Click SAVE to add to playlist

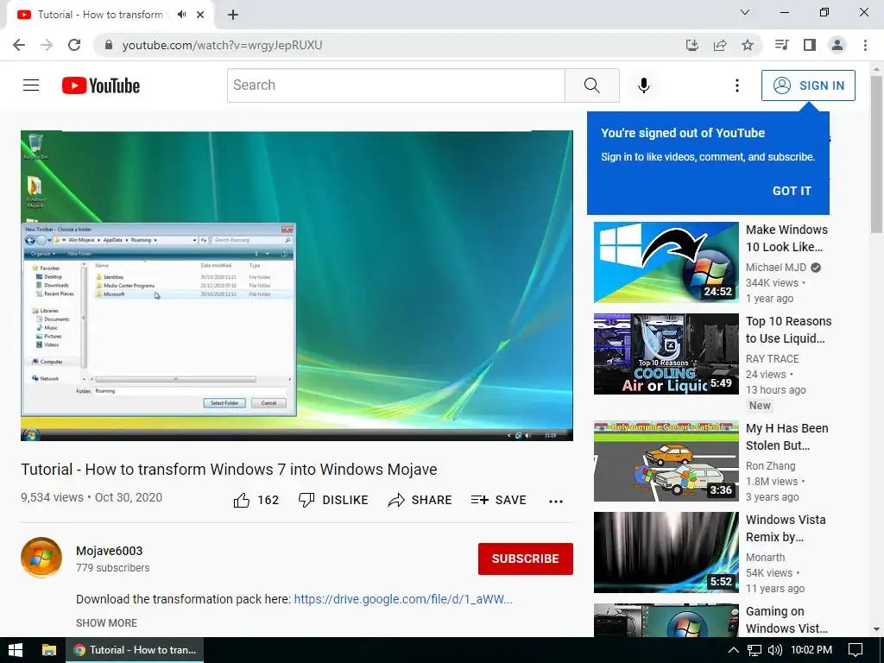coord(498,500)
